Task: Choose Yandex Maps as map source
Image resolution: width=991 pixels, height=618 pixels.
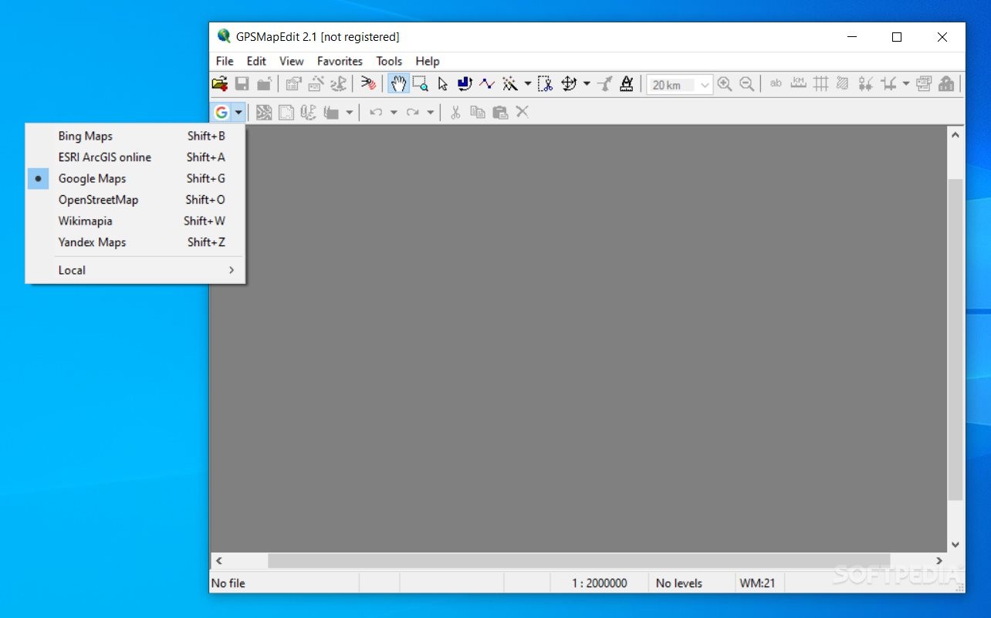Action: coord(135,242)
